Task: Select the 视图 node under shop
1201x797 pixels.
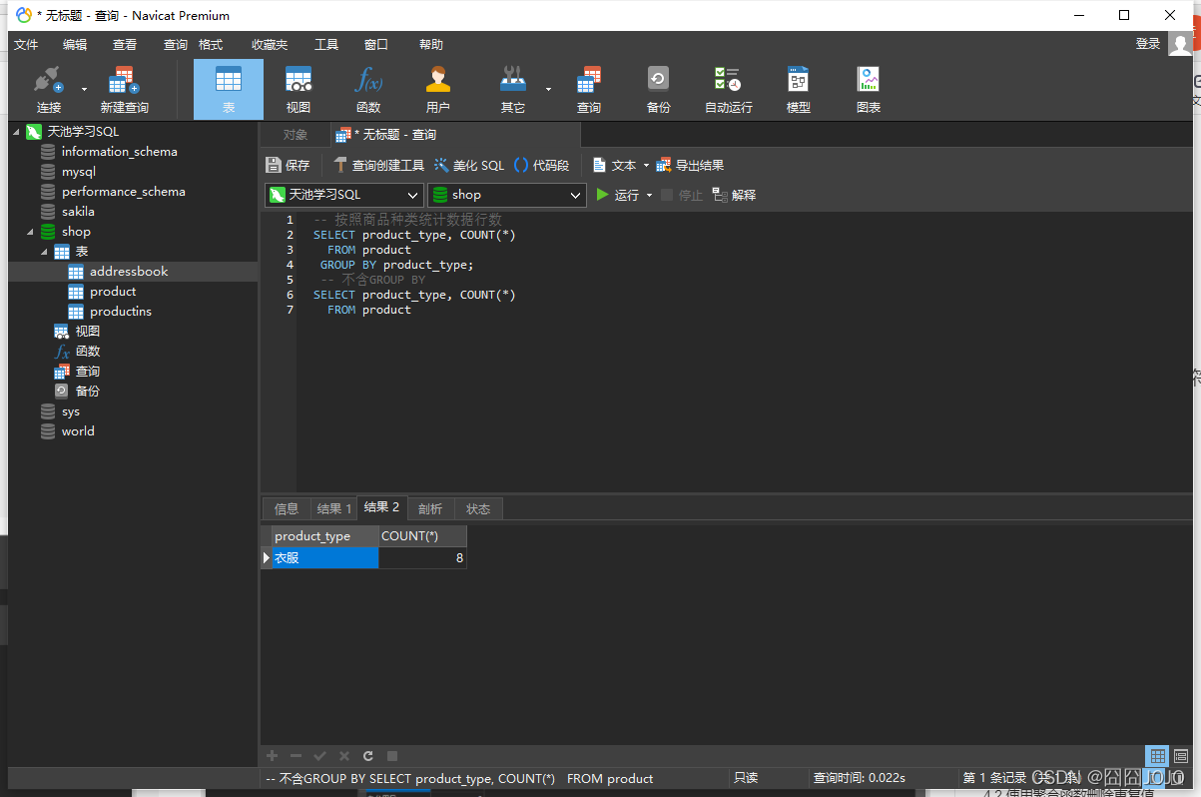Action: 87,332
